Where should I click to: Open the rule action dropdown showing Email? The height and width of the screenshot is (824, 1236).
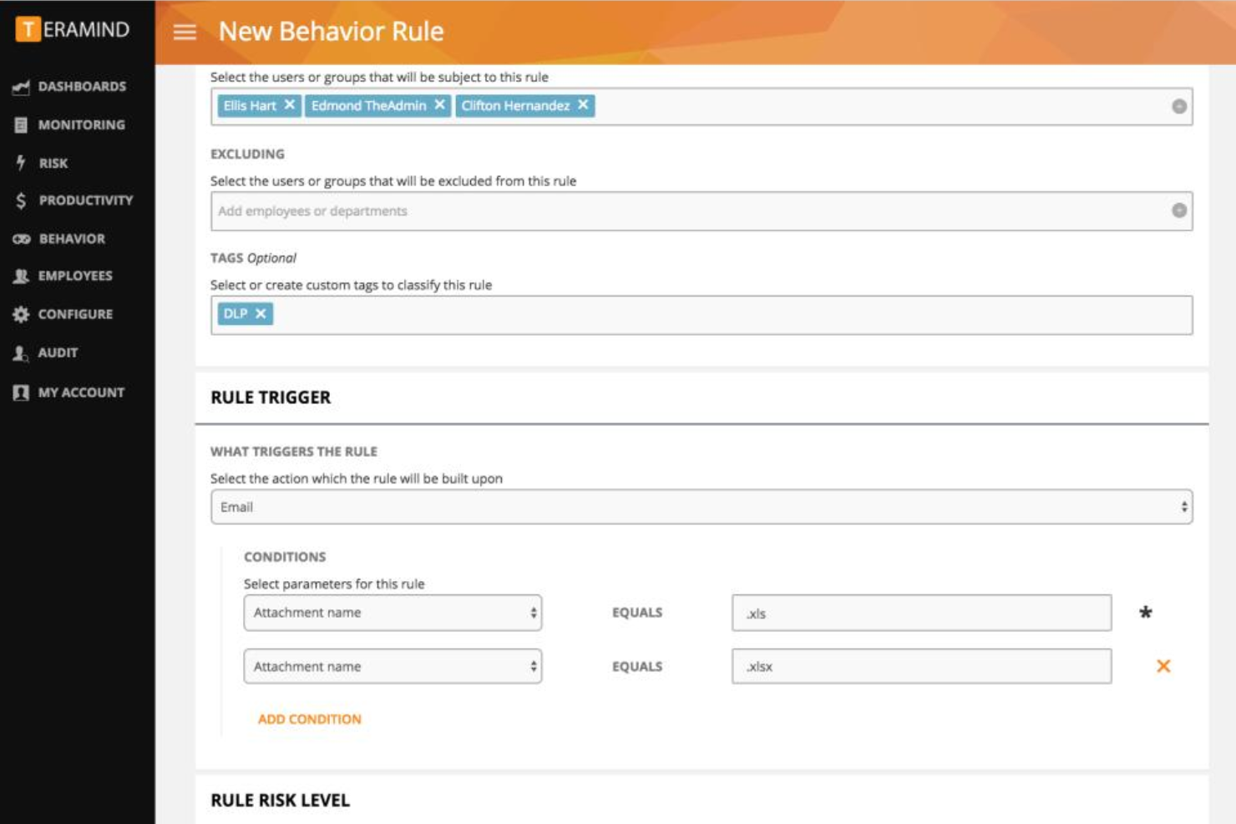point(702,505)
